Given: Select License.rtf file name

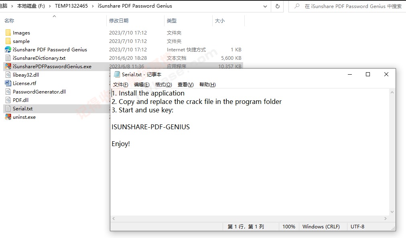Looking at the screenshot, I should click(24, 83).
